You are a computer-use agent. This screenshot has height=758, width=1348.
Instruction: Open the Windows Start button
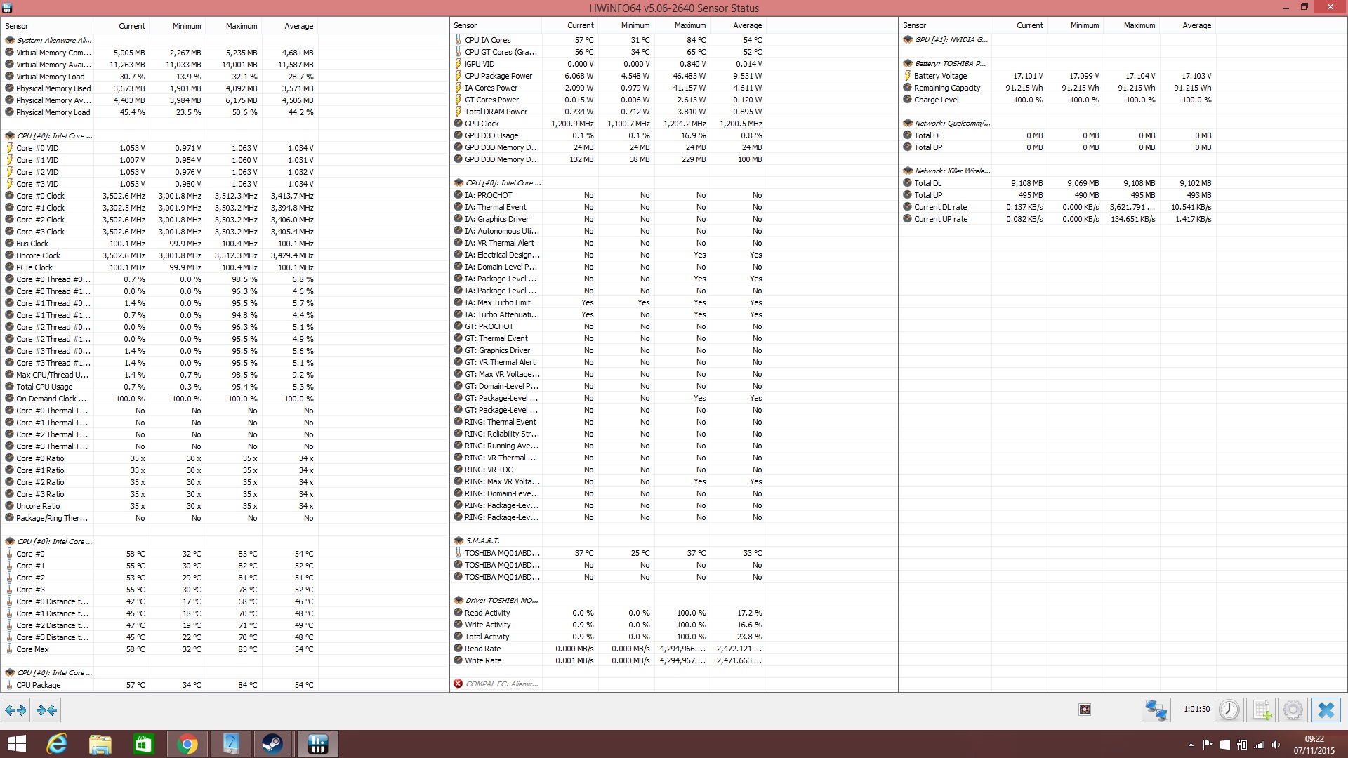click(x=16, y=744)
